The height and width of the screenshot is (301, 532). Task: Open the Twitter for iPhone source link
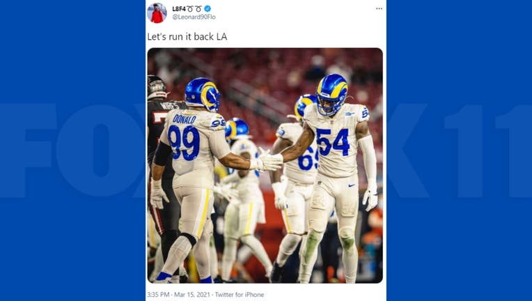point(240,295)
